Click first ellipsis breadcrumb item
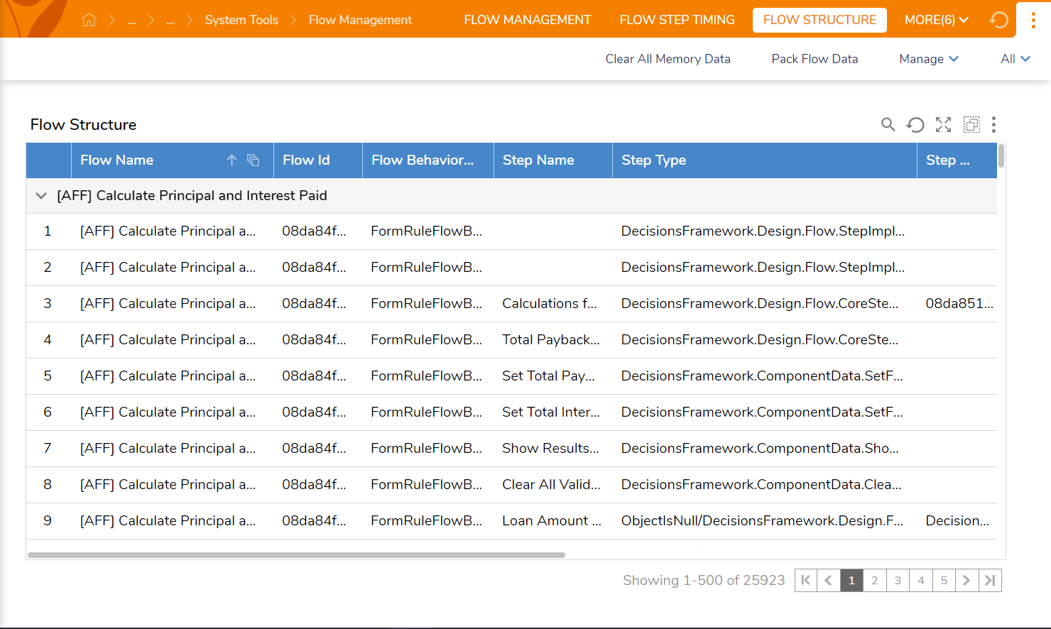1051x629 pixels. coord(132,20)
